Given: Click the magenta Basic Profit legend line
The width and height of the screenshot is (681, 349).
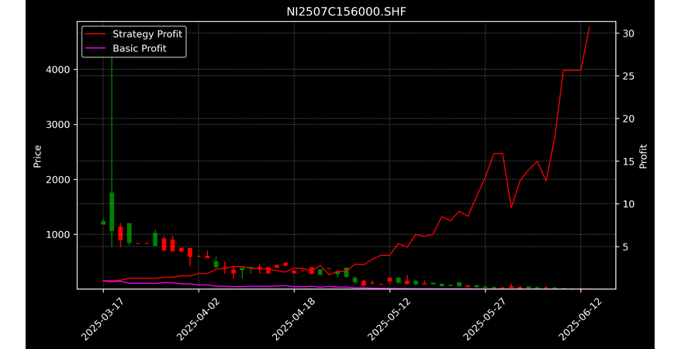Looking at the screenshot, I should click(95, 49).
